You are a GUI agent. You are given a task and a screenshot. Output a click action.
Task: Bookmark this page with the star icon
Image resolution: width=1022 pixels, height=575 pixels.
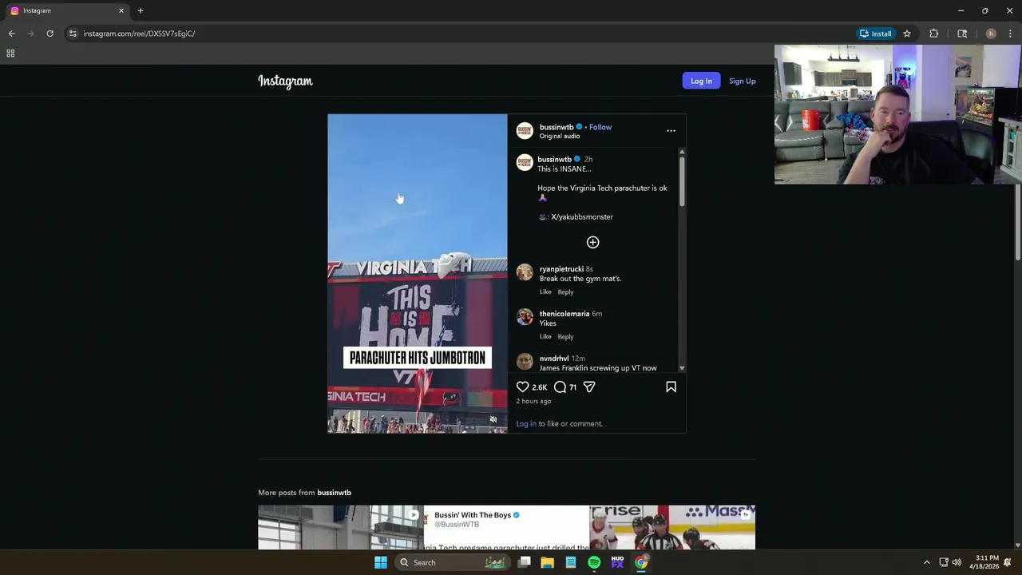pos(907,34)
